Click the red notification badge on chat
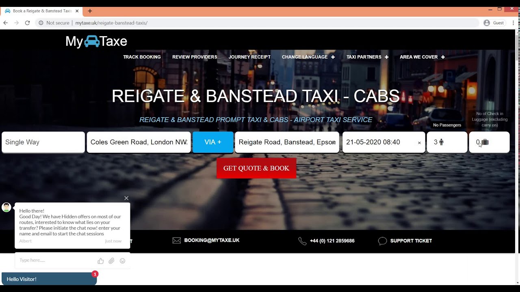This screenshot has height=292, width=520. pos(95,274)
